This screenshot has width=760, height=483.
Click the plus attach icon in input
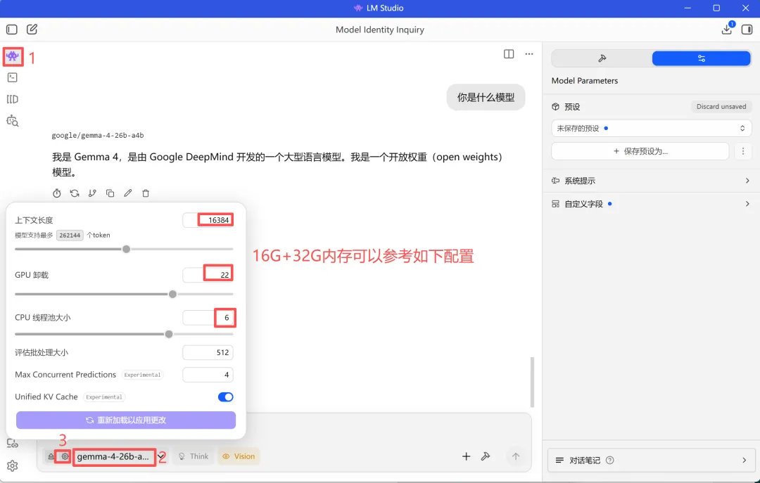(x=467, y=456)
